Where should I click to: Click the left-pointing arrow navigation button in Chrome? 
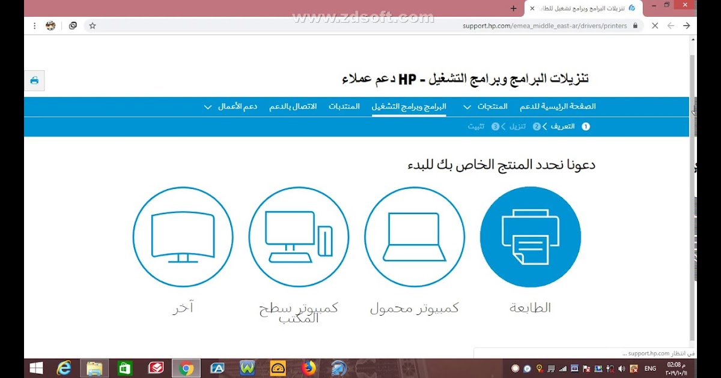coord(671,26)
